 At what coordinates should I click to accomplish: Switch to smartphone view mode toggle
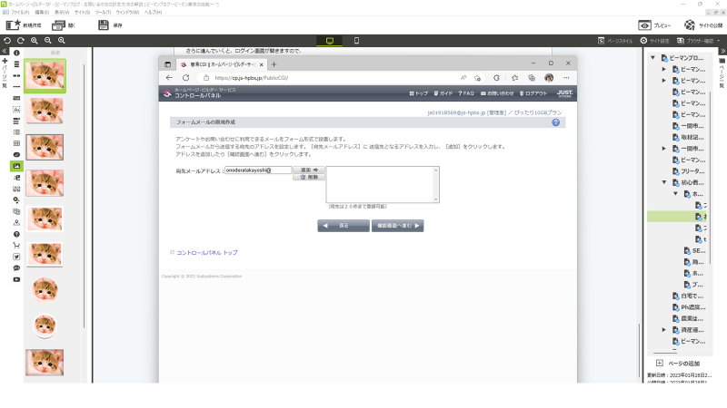pos(356,41)
